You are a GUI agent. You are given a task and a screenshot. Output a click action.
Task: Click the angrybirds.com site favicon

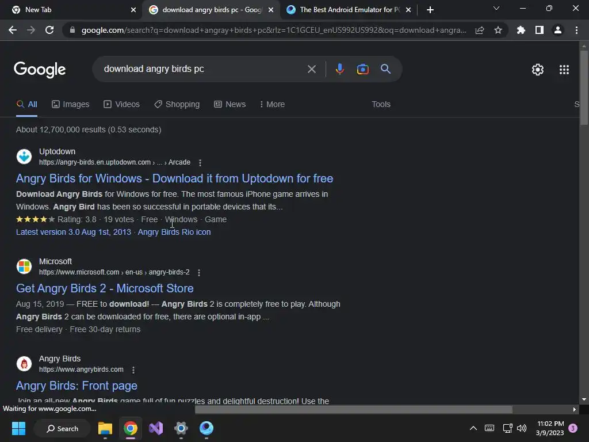tap(24, 364)
